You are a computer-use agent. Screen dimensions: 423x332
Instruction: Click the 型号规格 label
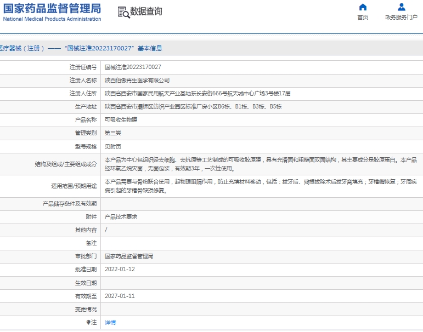[86, 147]
